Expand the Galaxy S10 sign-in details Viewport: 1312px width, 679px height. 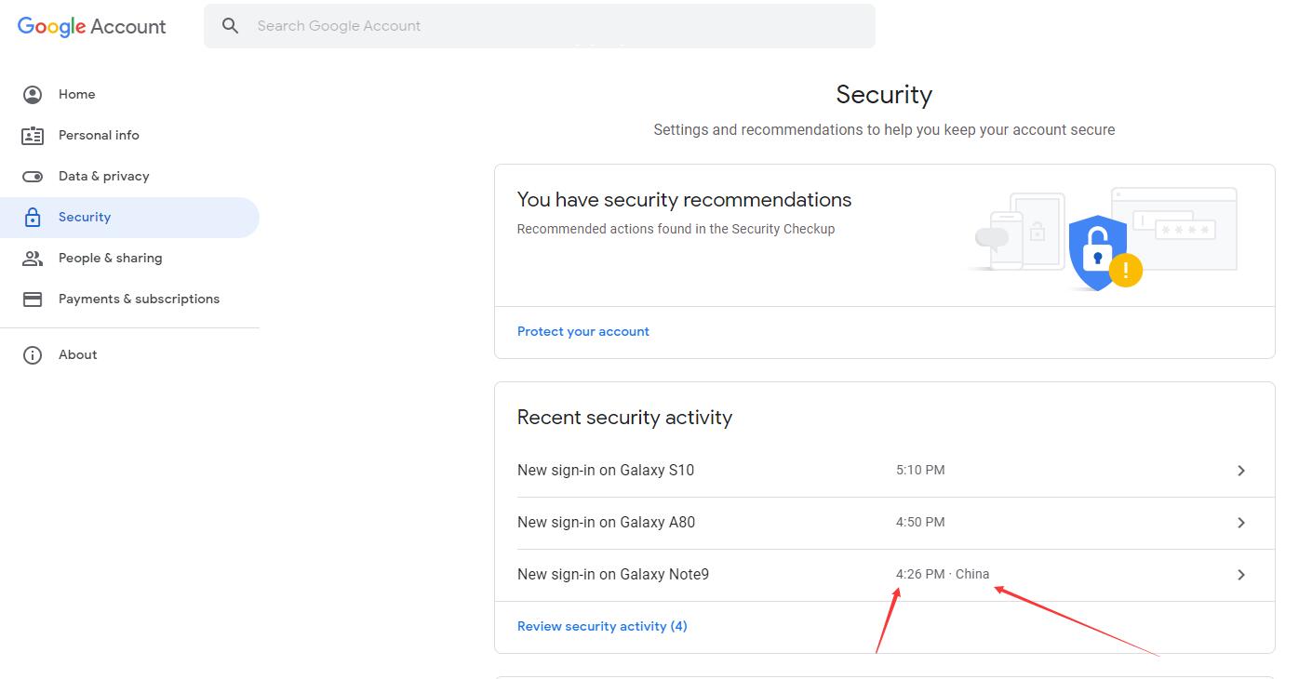click(x=1240, y=470)
